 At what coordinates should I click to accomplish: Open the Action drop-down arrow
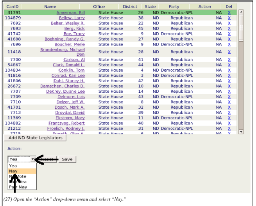[32, 159]
